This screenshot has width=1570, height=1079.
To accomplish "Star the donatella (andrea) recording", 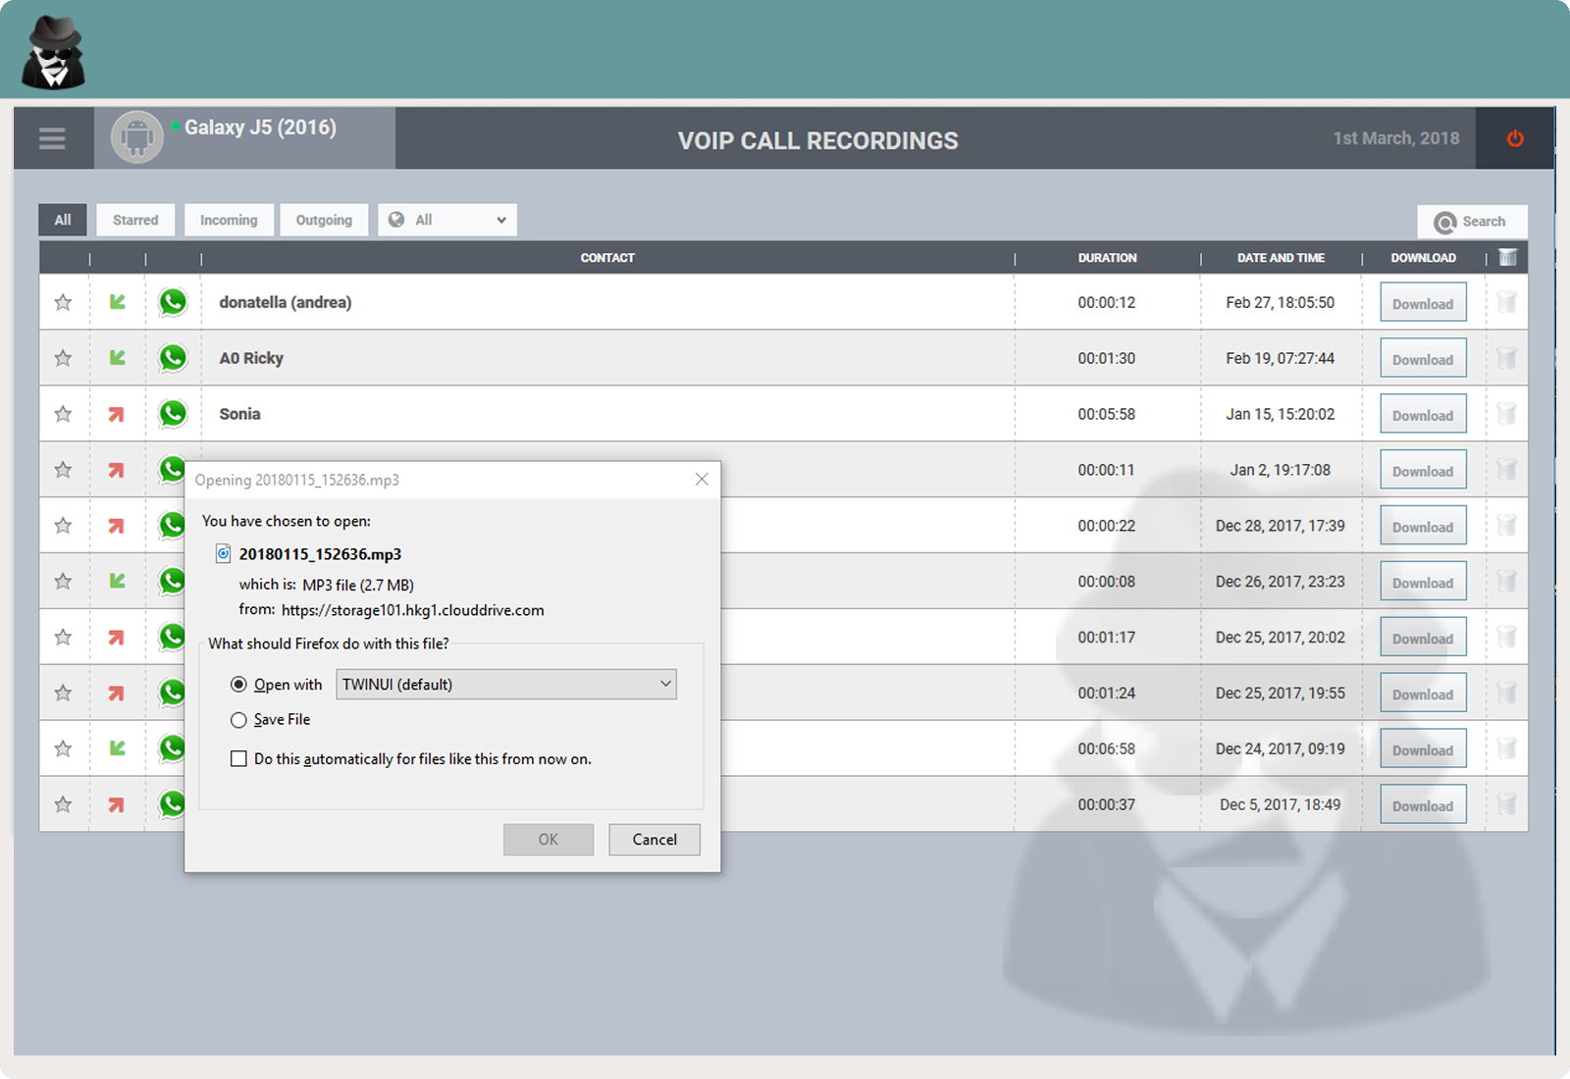I will point(63,302).
